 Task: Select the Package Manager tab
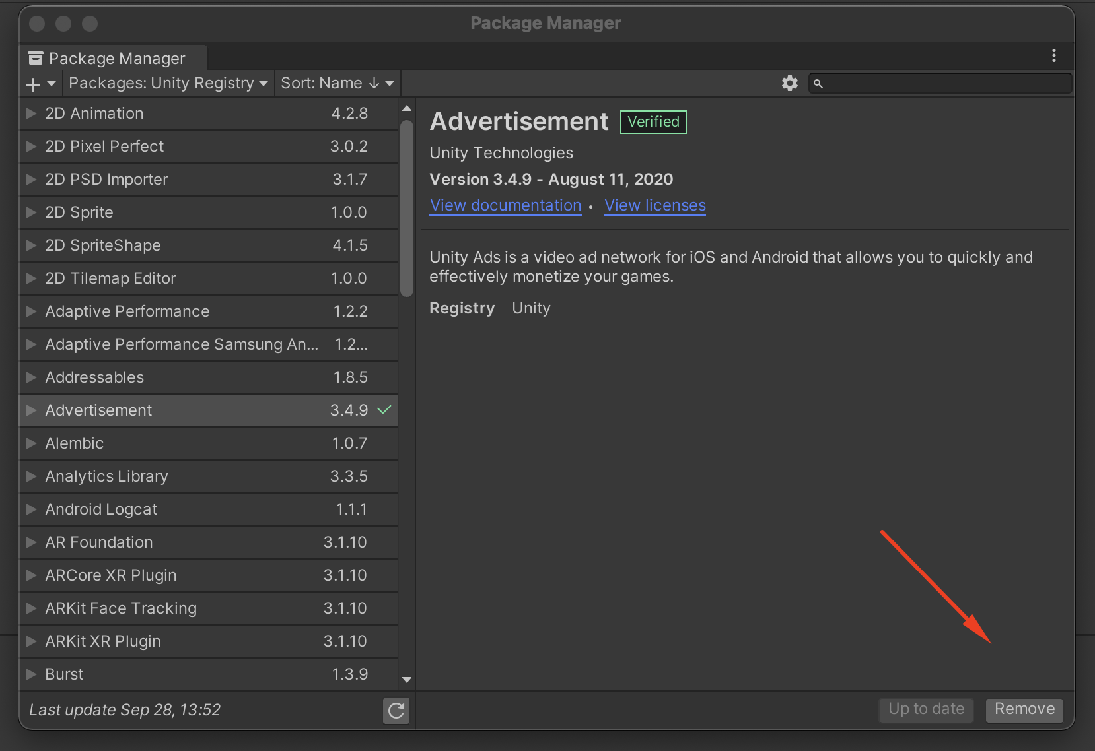(x=114, y=59)
